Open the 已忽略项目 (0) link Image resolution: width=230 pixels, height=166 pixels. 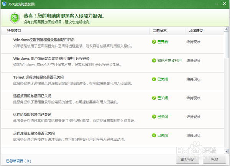[19, 161]
